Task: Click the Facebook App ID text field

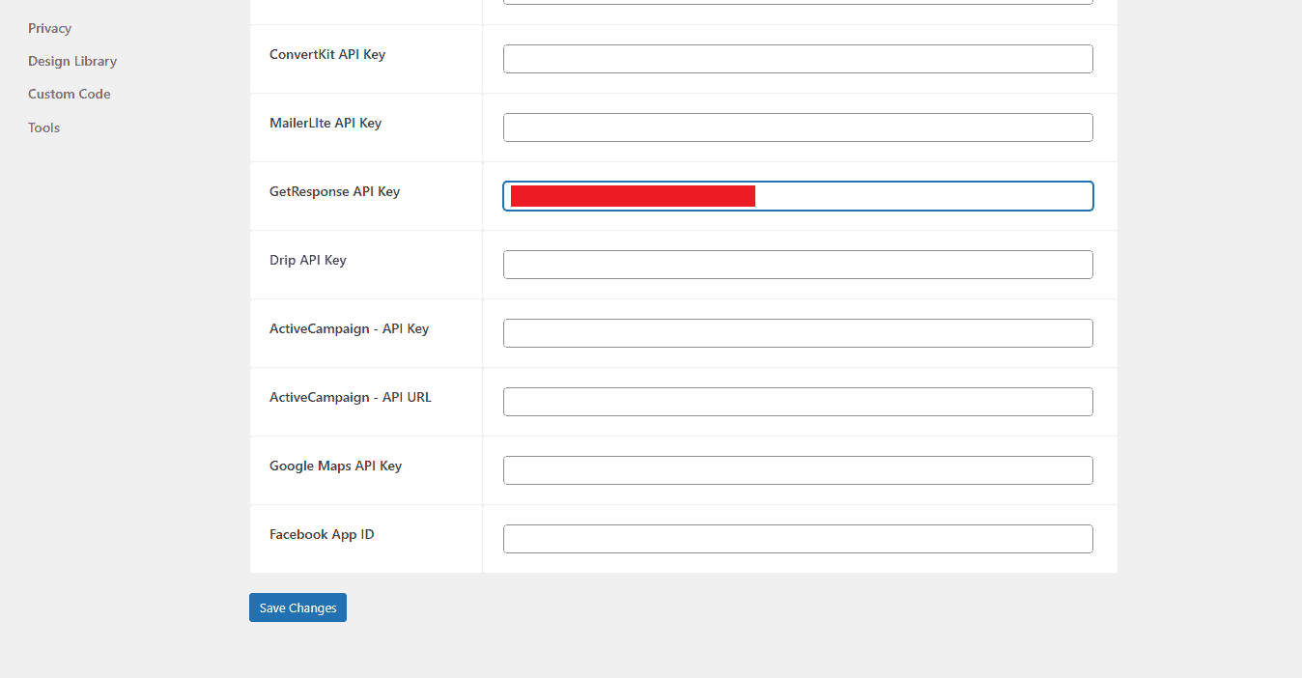Action: click(798, 539)
